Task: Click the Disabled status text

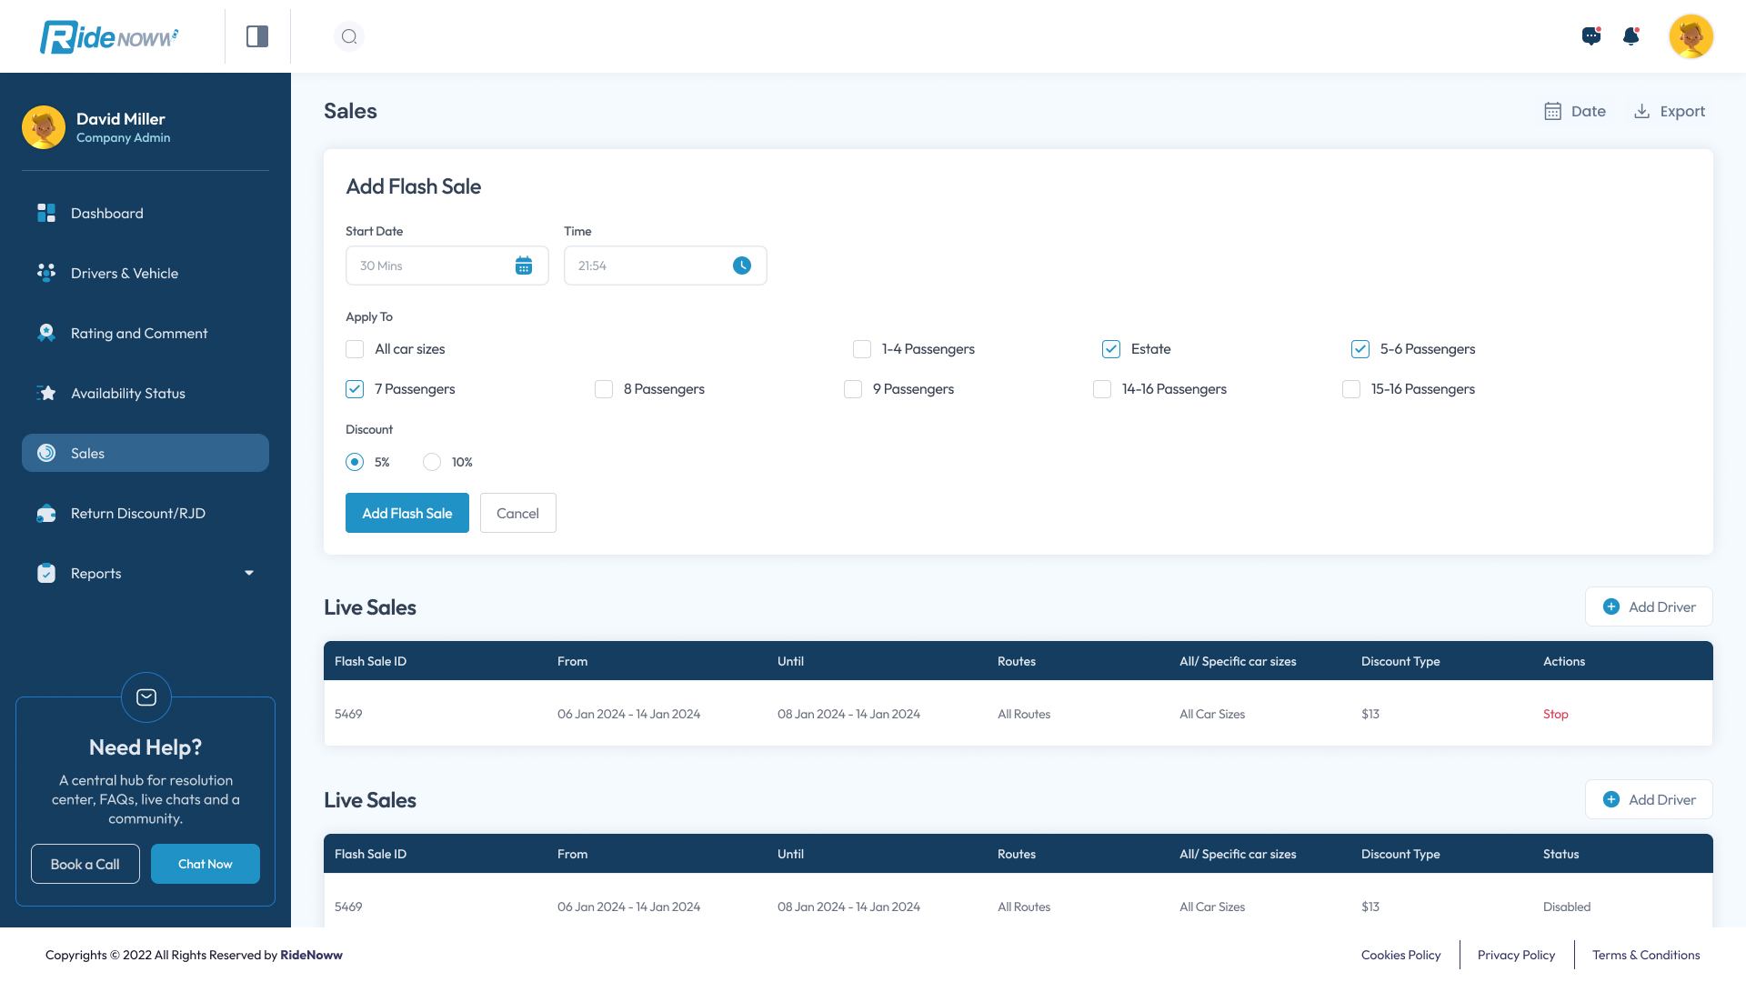Action: point(1567,907)
